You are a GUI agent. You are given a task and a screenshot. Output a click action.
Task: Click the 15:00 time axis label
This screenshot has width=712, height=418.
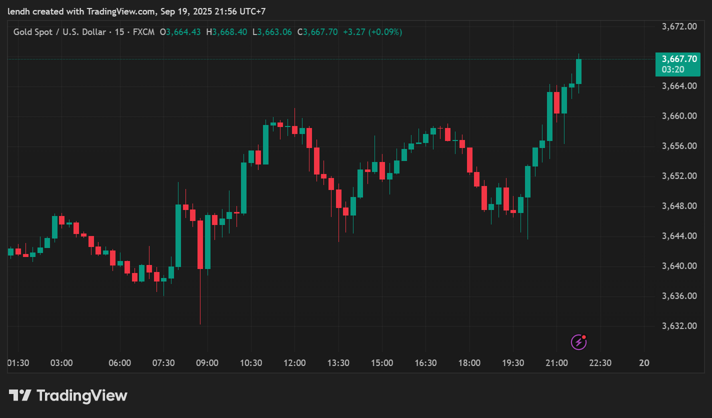click(x=382, y=363)
